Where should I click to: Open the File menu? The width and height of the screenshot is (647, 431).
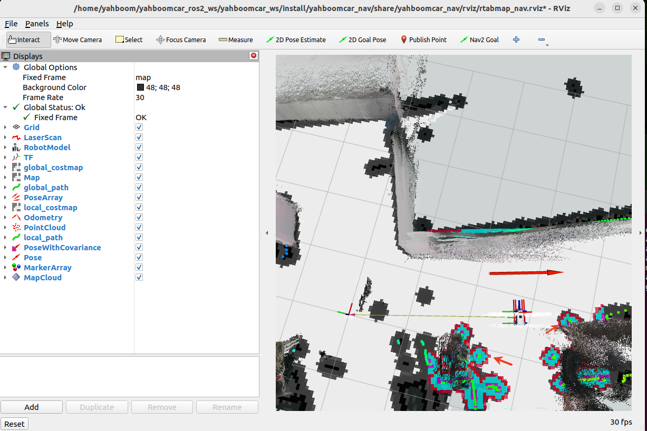tap(11, 24)
